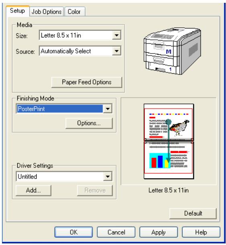
Task: Open the Job Options tab
Action: point(47,12)
